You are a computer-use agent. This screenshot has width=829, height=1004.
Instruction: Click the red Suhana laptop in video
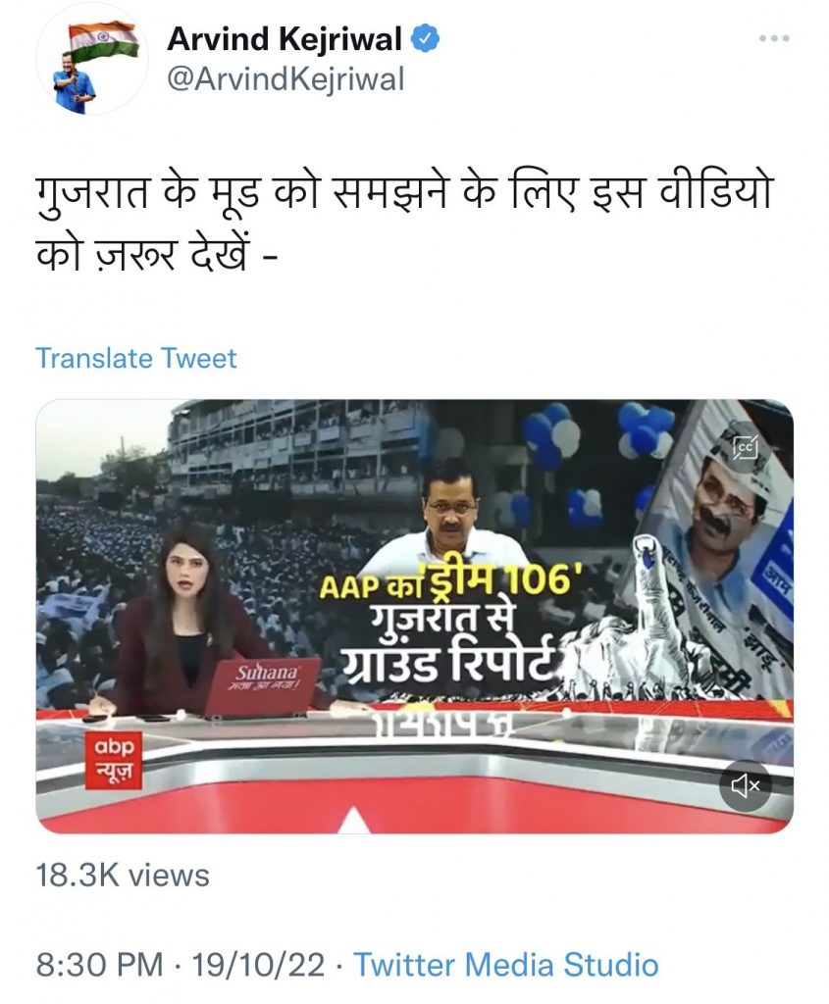263,687
